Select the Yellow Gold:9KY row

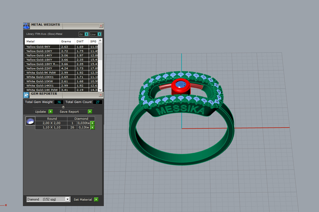[61, 47]
